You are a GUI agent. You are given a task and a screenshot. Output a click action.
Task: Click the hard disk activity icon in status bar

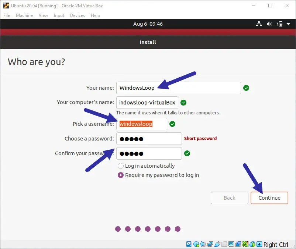tap(188, 244)
